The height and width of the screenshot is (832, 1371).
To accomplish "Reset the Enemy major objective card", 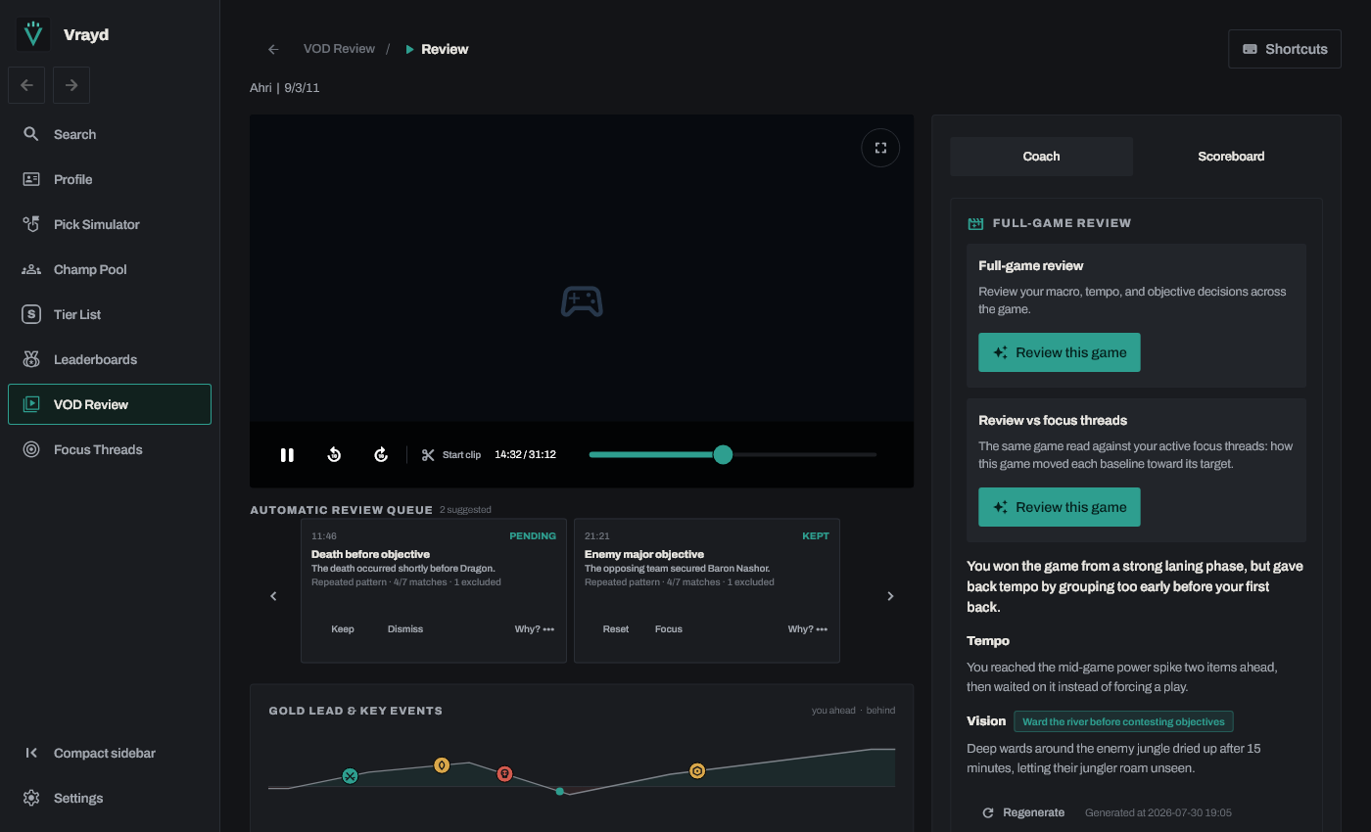I will pos(616,629).
